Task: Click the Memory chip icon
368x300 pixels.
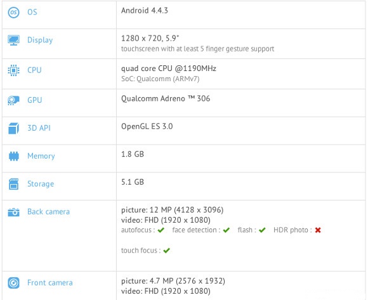Action: 13,156
